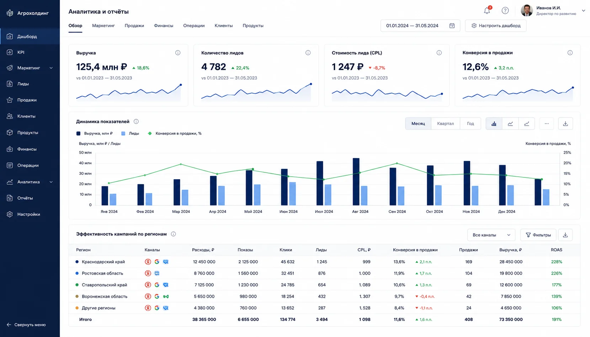
Task: Switch chart period to Квартал
Action: click(445, 124)
